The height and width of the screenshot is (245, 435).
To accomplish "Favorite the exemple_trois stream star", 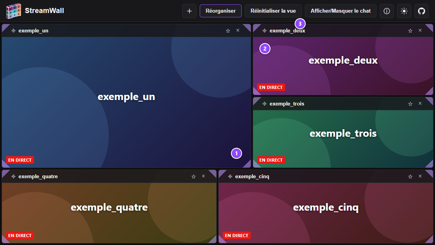I will tap(410, 104).
